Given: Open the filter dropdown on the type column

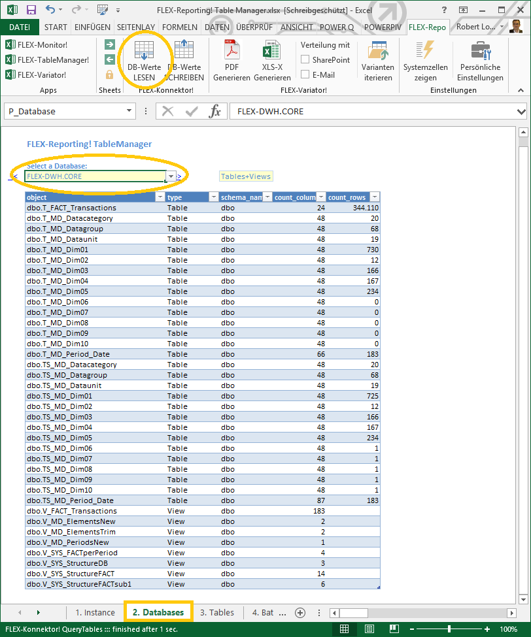Looking at the screenshot, I should pos(213,197).
